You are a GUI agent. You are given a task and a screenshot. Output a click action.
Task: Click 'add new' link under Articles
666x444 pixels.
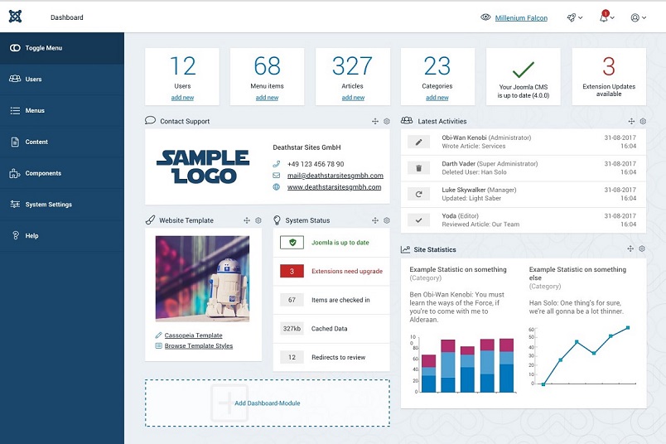click(353, 98)
